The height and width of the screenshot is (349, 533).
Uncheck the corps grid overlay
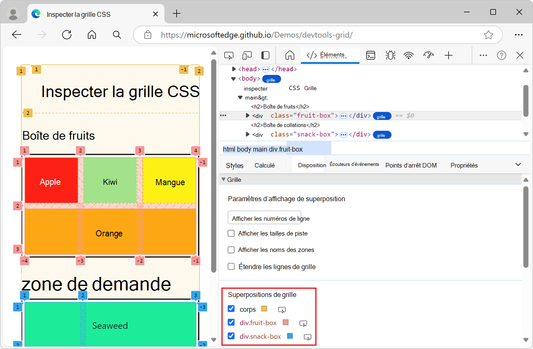click(231, 308)
